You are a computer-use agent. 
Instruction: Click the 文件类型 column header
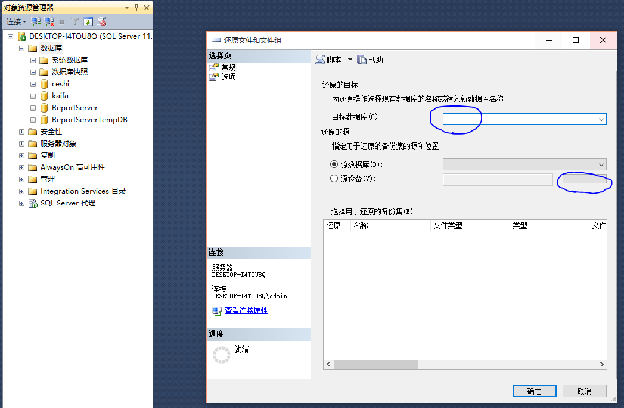[470, 226]
